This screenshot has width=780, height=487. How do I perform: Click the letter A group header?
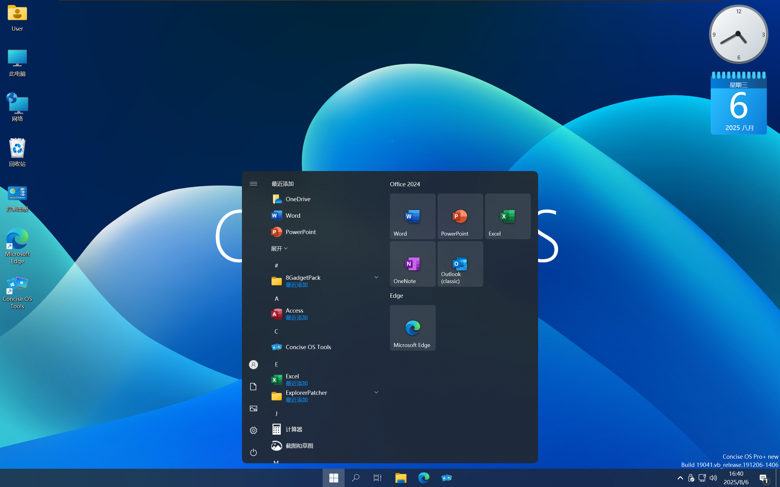click(x=277, y=299)
